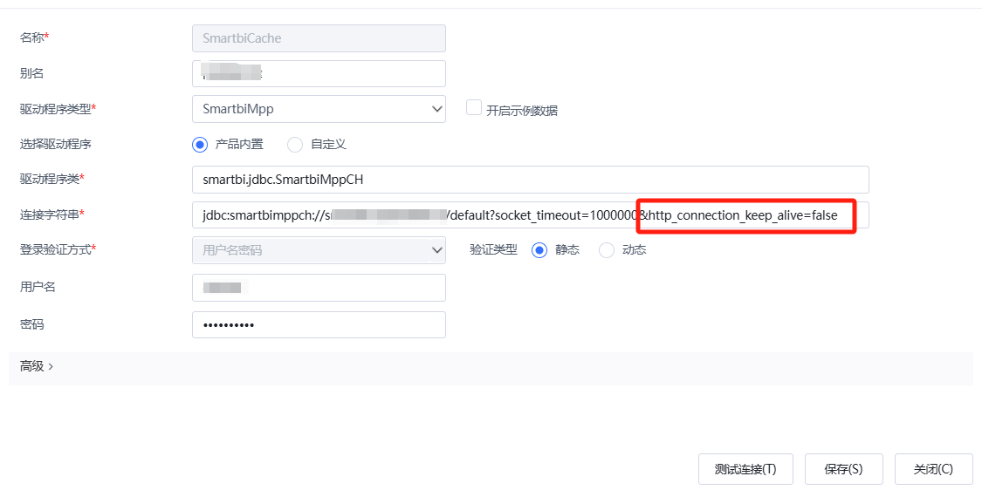Click the 别名 alias input field
The width and height of the screenshot is (982, 490).
(319, 74)
